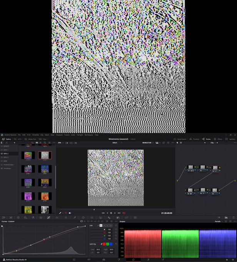Open the Tracker palette
This screenshot has width=237, height=262.
(92, 218)
